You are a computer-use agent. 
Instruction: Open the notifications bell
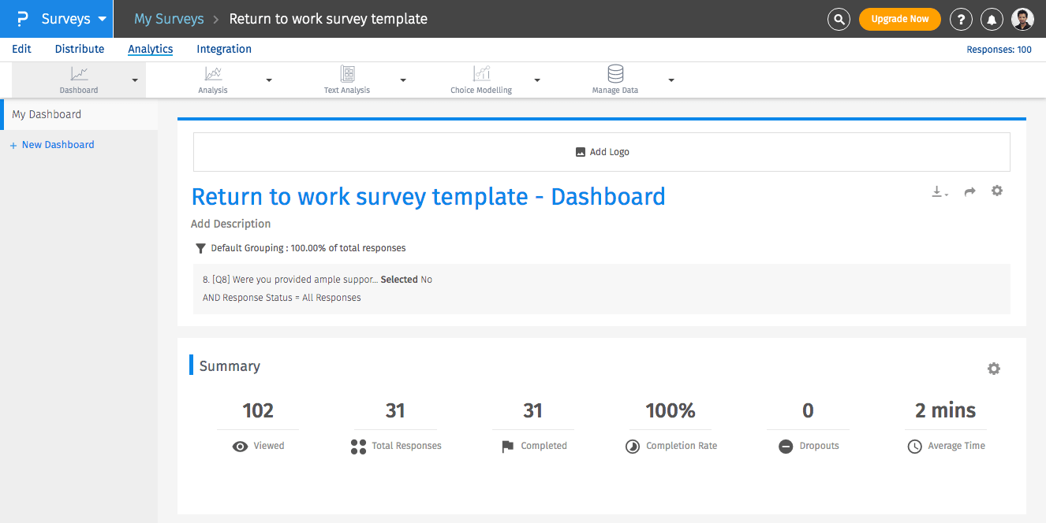tap(992, 19)
